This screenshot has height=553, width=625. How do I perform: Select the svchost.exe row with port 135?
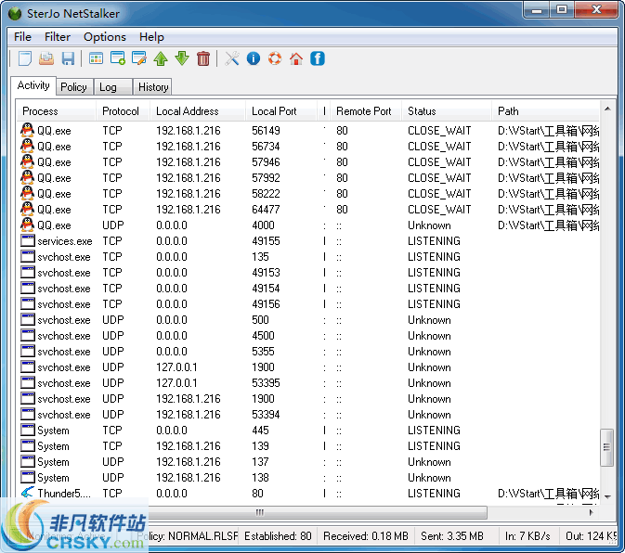click(x=308, y=256)
